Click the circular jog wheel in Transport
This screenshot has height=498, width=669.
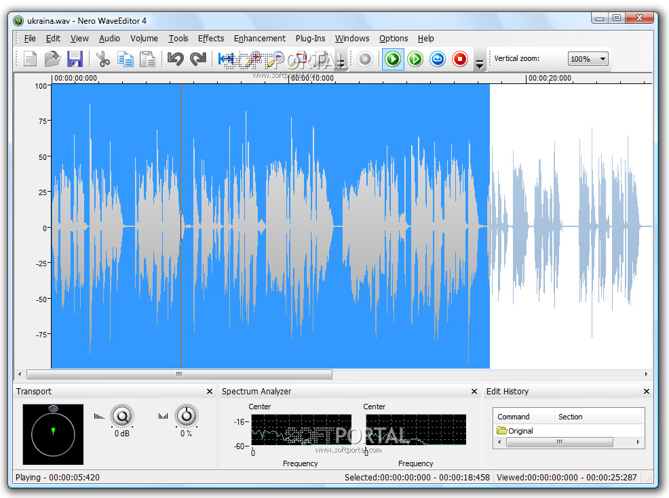pyautogui.click(x=53, y=434)
